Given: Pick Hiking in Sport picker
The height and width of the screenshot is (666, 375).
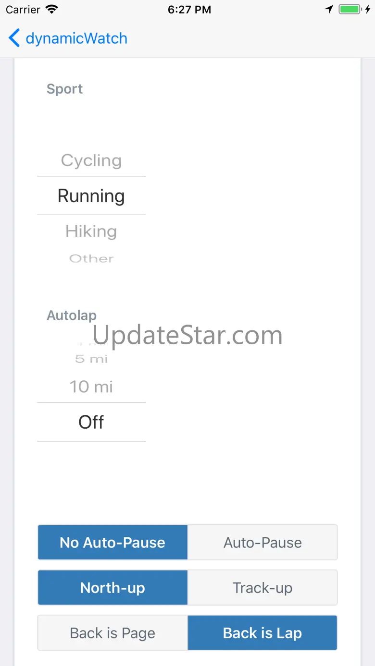Looking at the screenshot, I should (x=91, y=231).
